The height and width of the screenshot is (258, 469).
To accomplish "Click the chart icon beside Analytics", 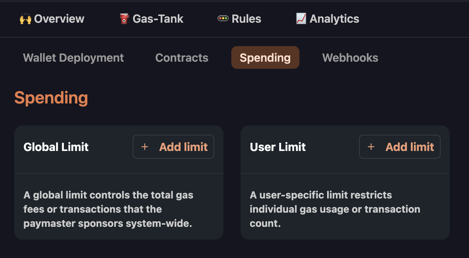I will pyautogui.click(x=301, y=19).
